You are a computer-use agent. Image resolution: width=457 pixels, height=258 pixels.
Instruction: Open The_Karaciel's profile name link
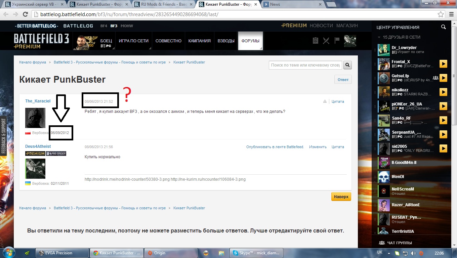coord(38,101)
